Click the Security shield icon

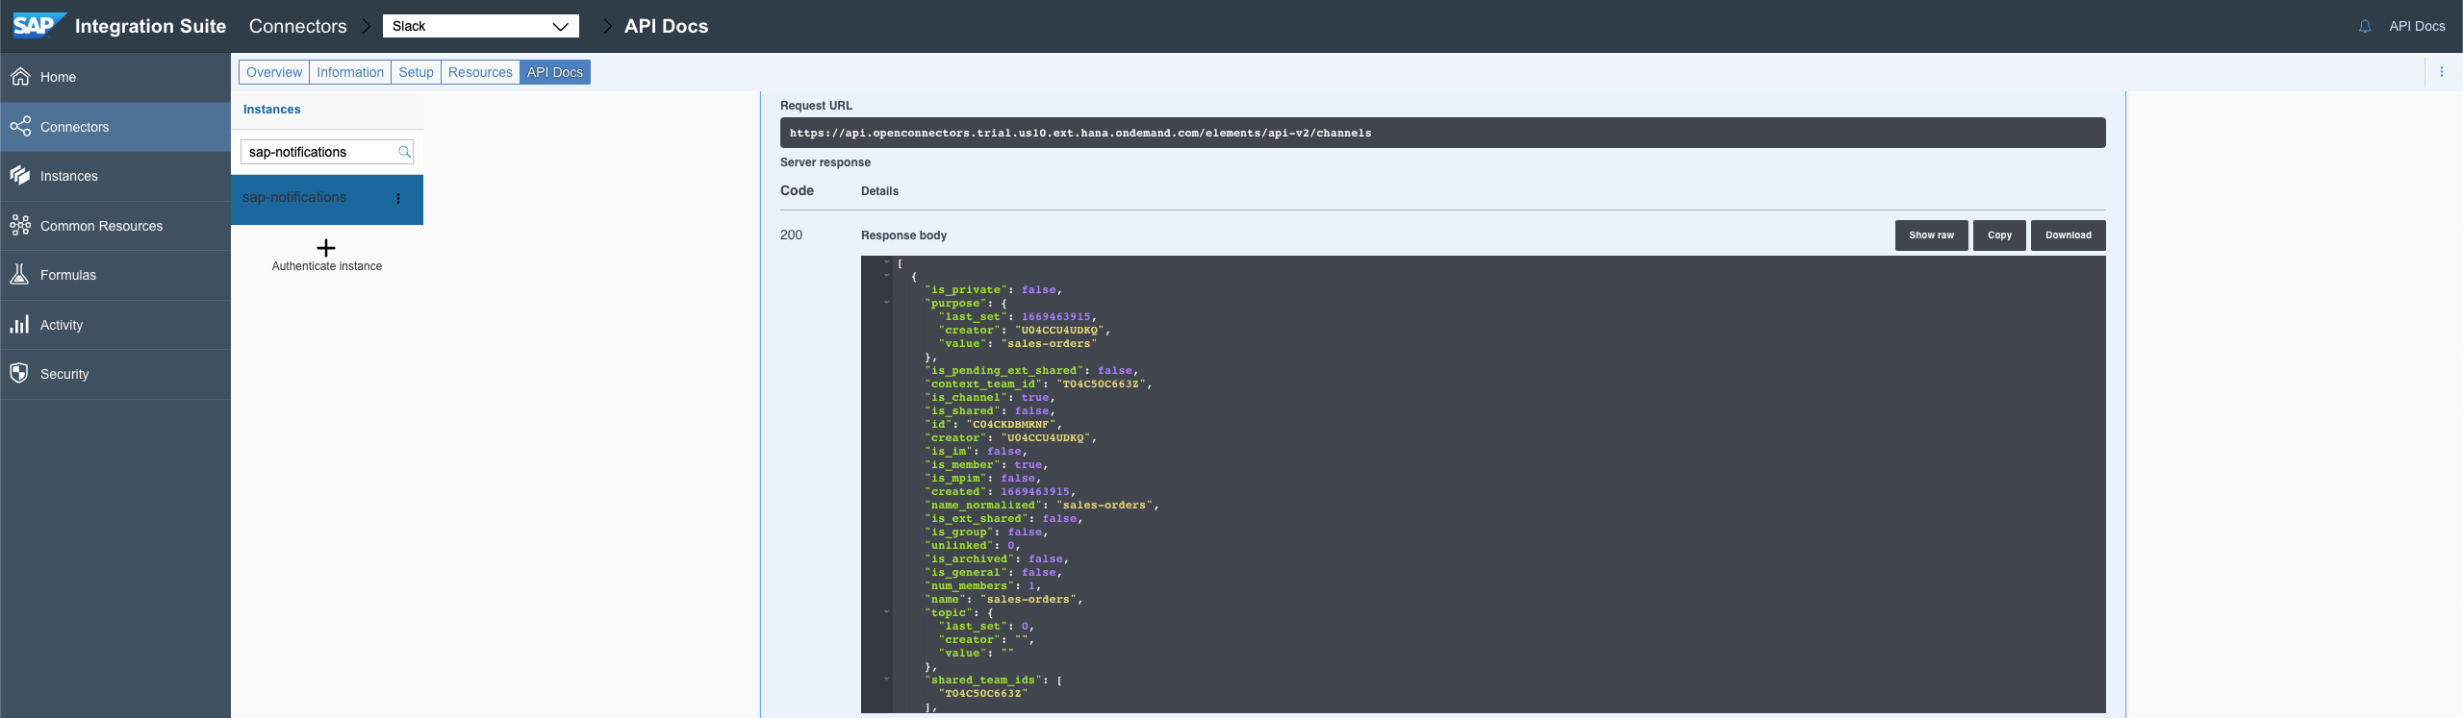[x=19, y=374]
